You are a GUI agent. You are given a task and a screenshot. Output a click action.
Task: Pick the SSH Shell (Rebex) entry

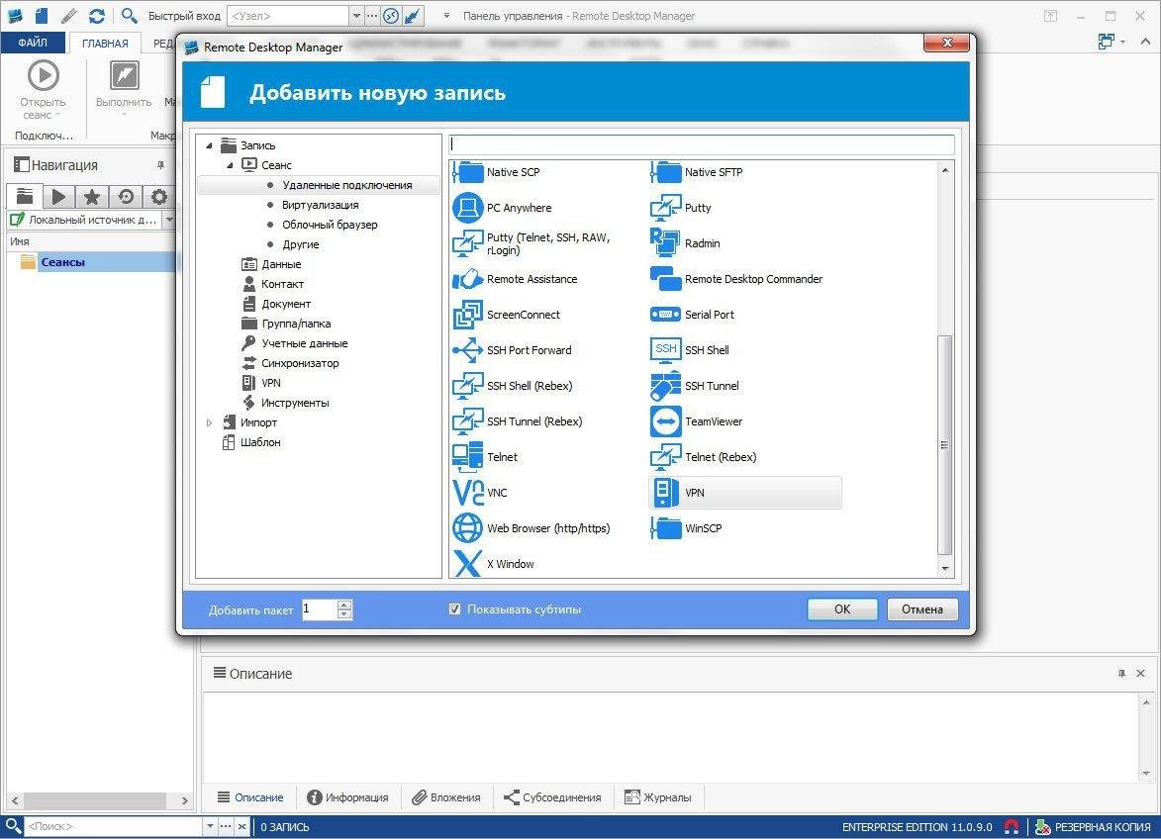[x=513, y=386]
